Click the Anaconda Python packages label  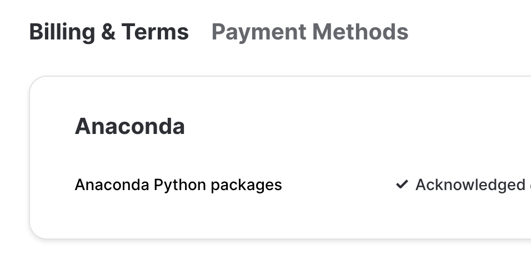[x=178, y=185]
